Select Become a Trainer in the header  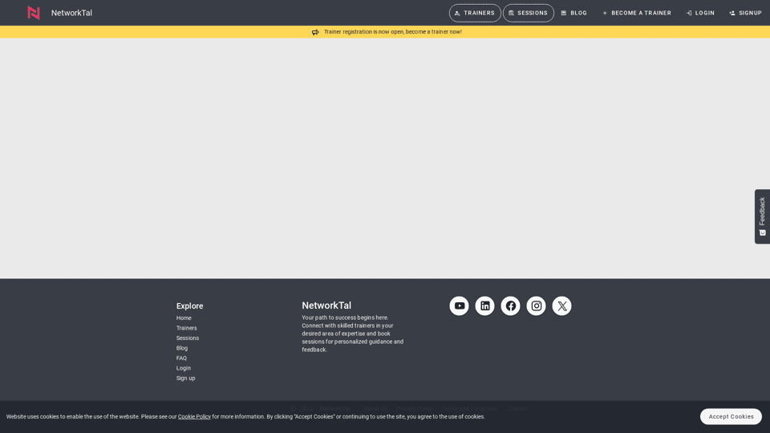tap(637, 14)
